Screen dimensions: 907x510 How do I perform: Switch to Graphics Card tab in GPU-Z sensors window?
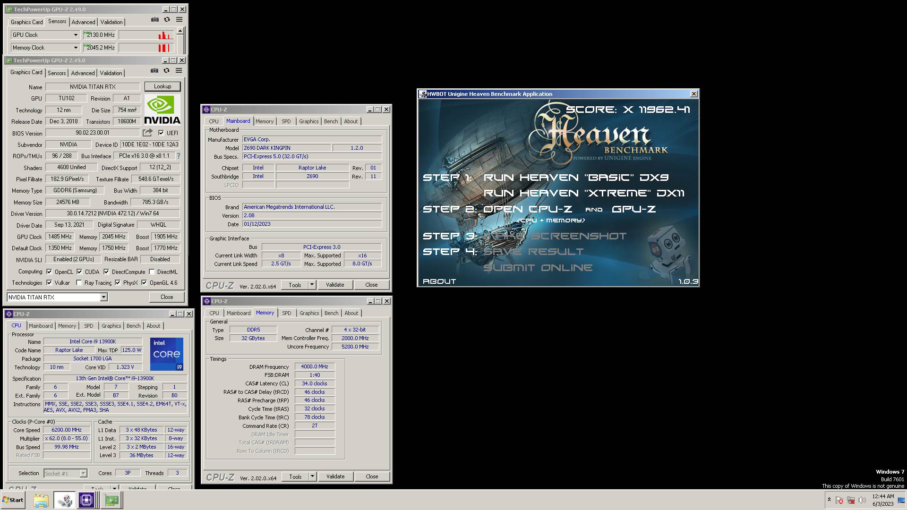[x=27, y=22]
